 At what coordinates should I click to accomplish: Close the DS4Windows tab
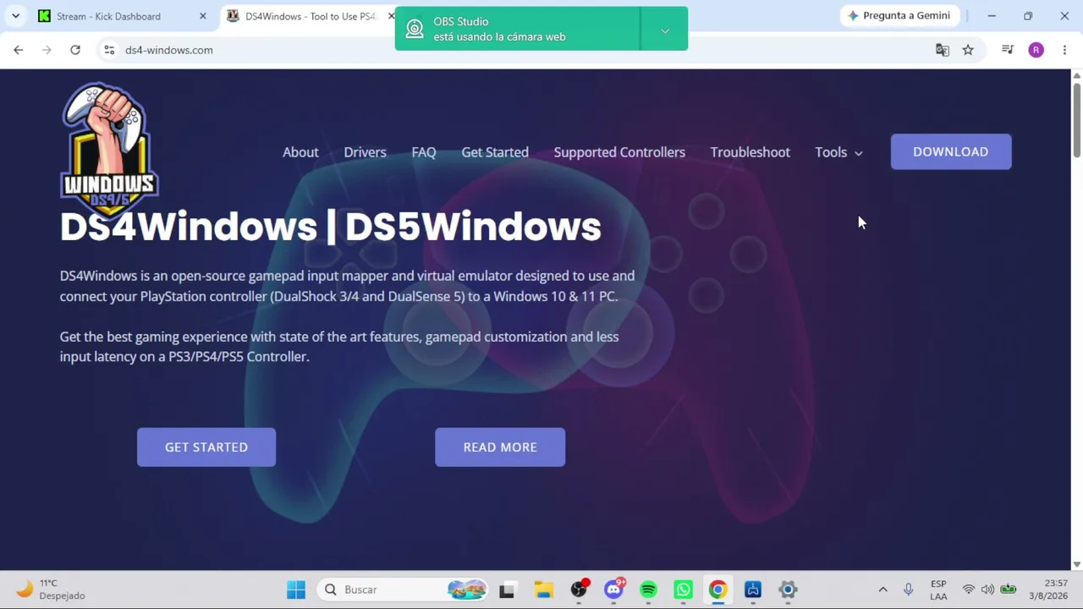391,16
